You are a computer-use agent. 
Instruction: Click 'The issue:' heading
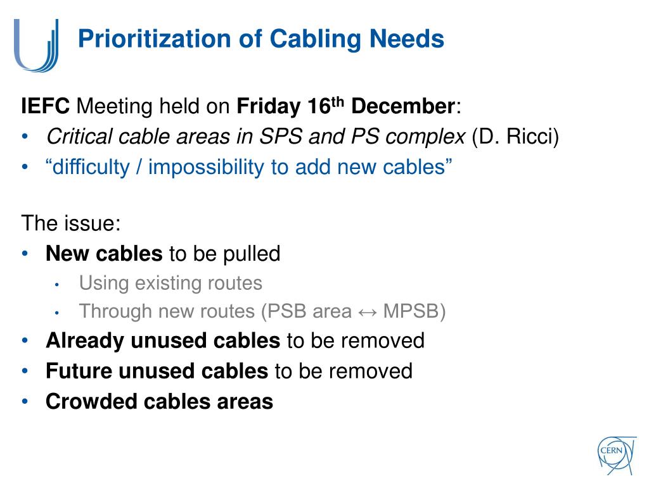point(71,223)
